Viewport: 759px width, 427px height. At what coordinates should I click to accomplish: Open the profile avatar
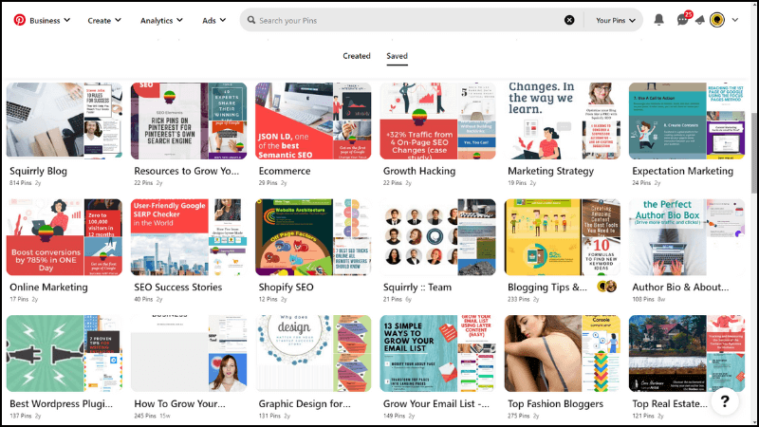[x=717, y=20]
